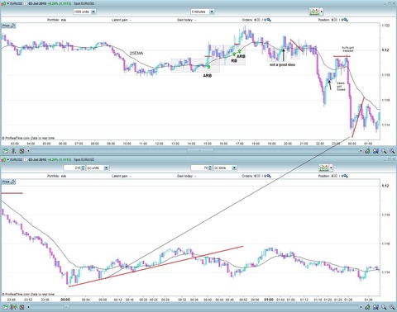Zoom out with last magnifier under bottom chart

coord(392,307)
